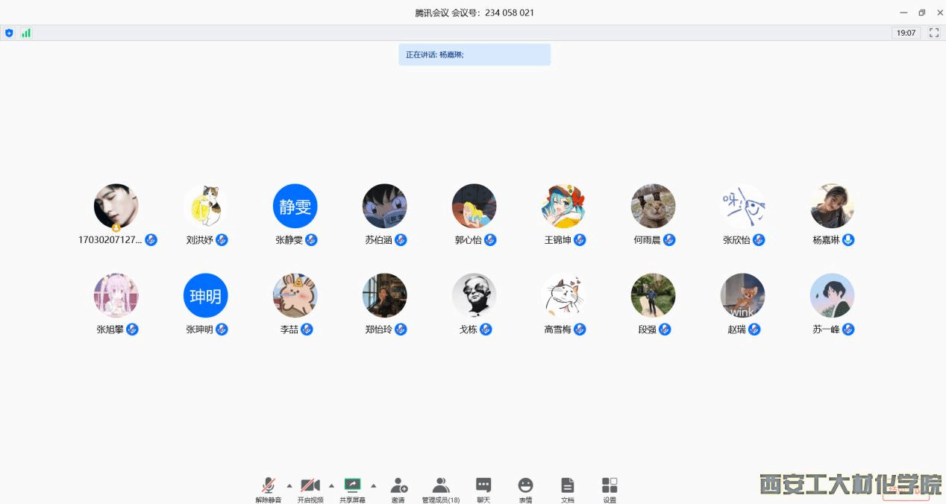
Task: Click the 正在讲话 speaking indicator banner
Action: click(474, 54)
